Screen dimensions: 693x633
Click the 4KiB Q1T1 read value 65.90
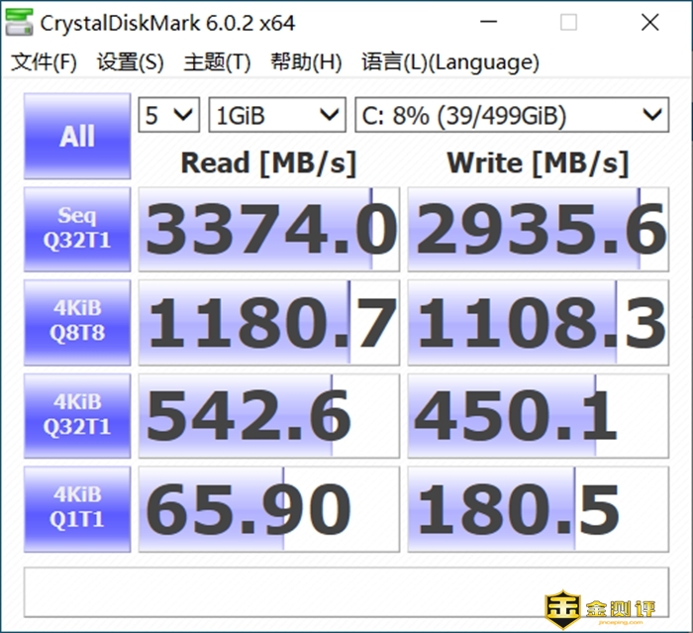coord(268,508)
